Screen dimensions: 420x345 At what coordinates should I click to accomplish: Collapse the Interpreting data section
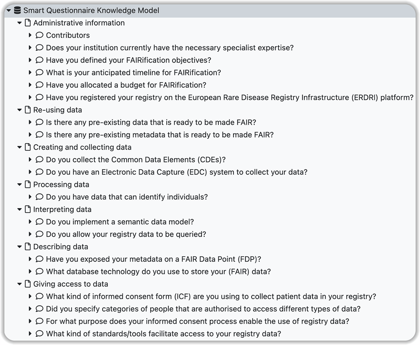(19, 209)
